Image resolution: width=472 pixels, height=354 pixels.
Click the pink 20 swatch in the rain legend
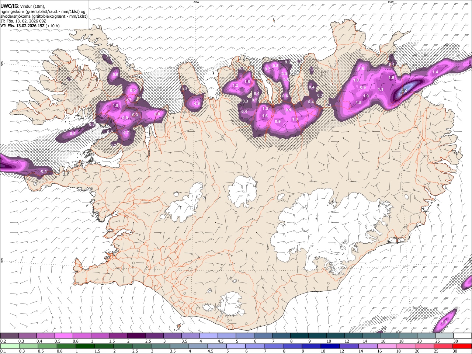(x=424, y=346)
